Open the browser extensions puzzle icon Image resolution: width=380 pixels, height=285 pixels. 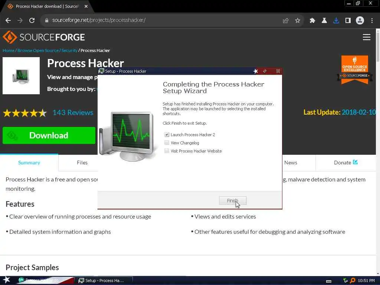tap(312, 21)
